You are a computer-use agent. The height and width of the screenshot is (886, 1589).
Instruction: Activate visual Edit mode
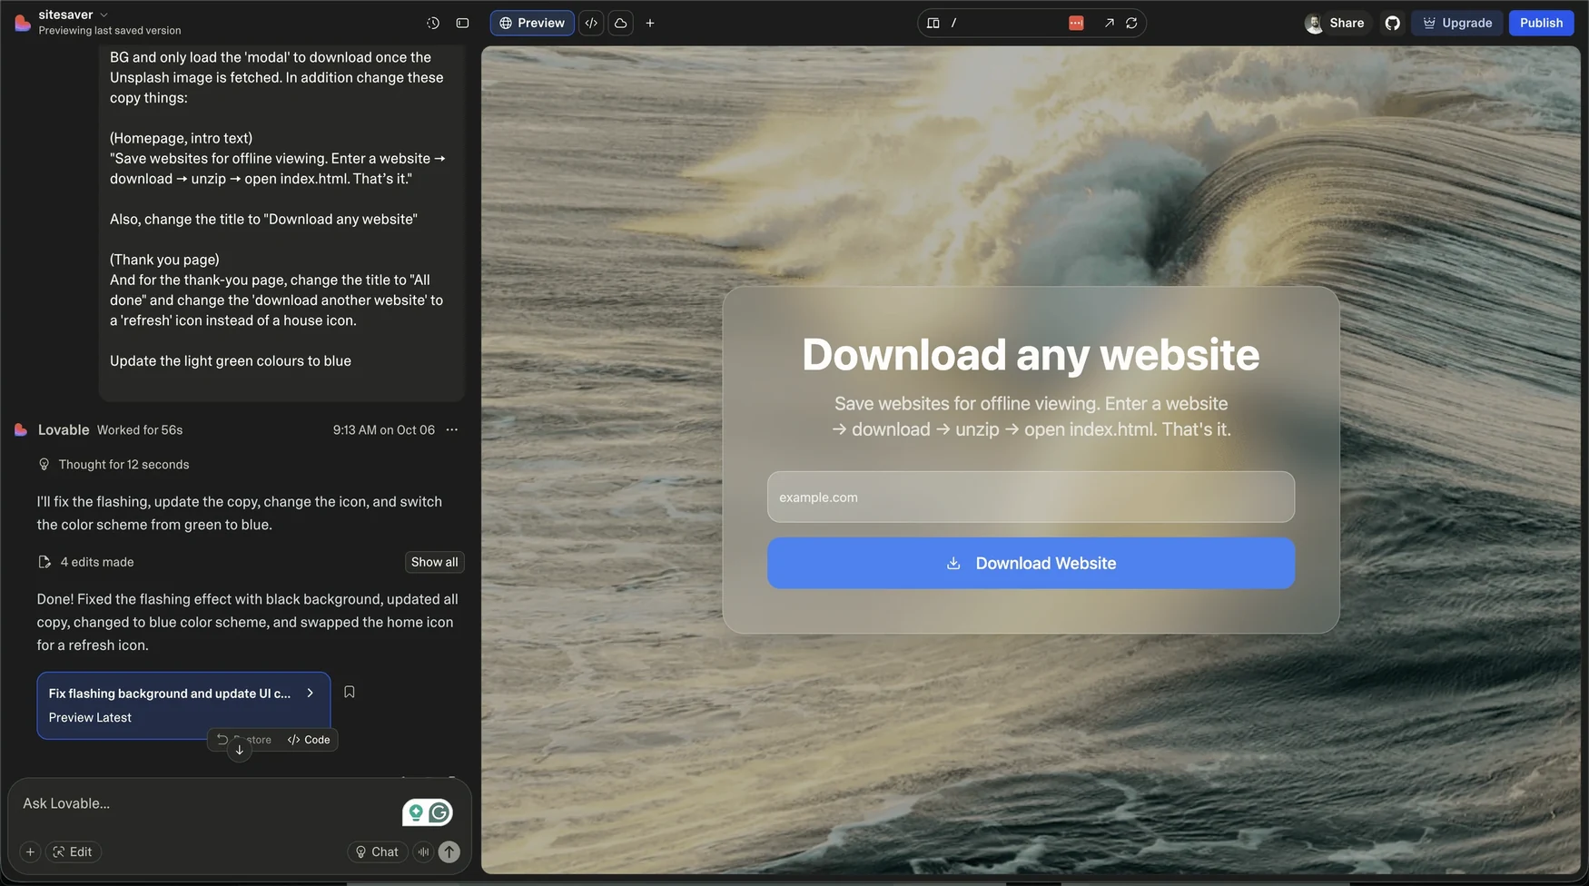click(73, 852)
